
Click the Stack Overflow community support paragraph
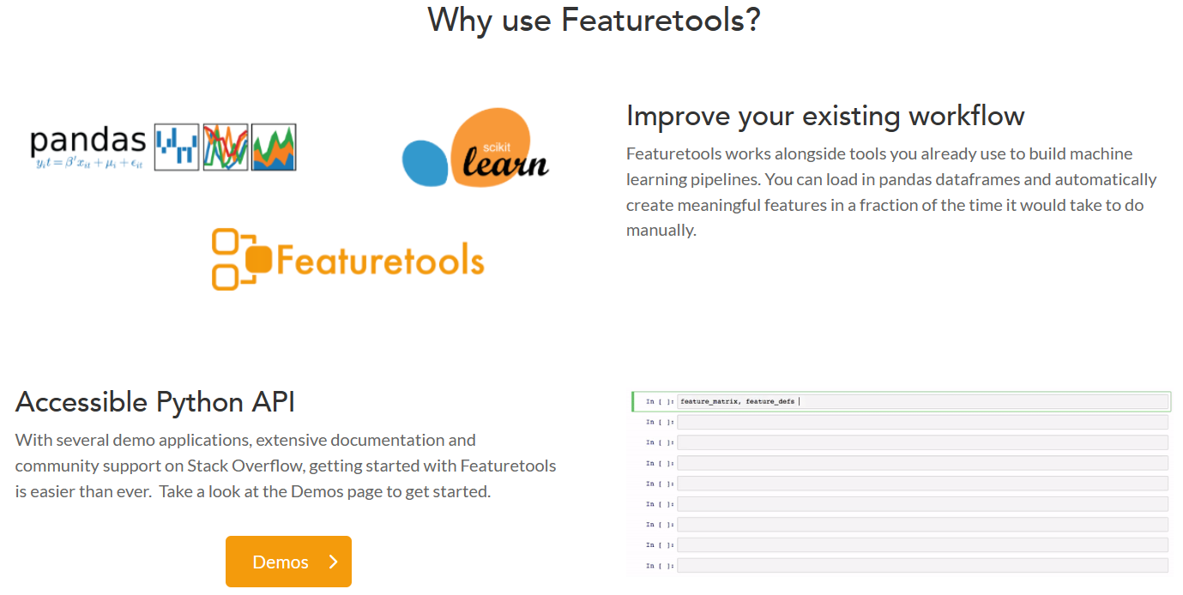pos(286,466)
